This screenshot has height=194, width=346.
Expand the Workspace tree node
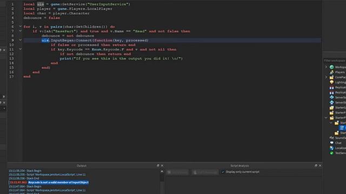(326, 67)
